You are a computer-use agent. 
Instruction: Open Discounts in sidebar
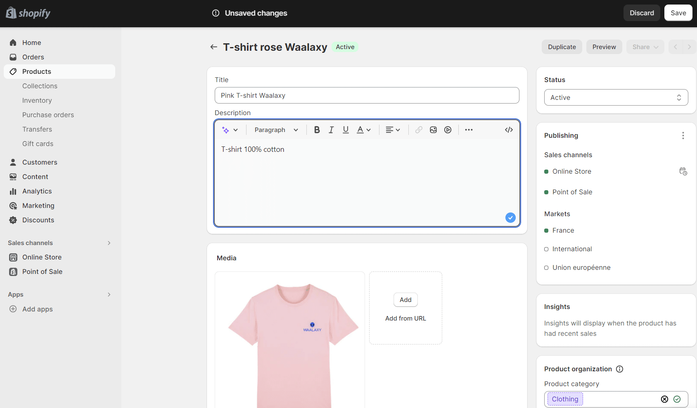(59, 220)
